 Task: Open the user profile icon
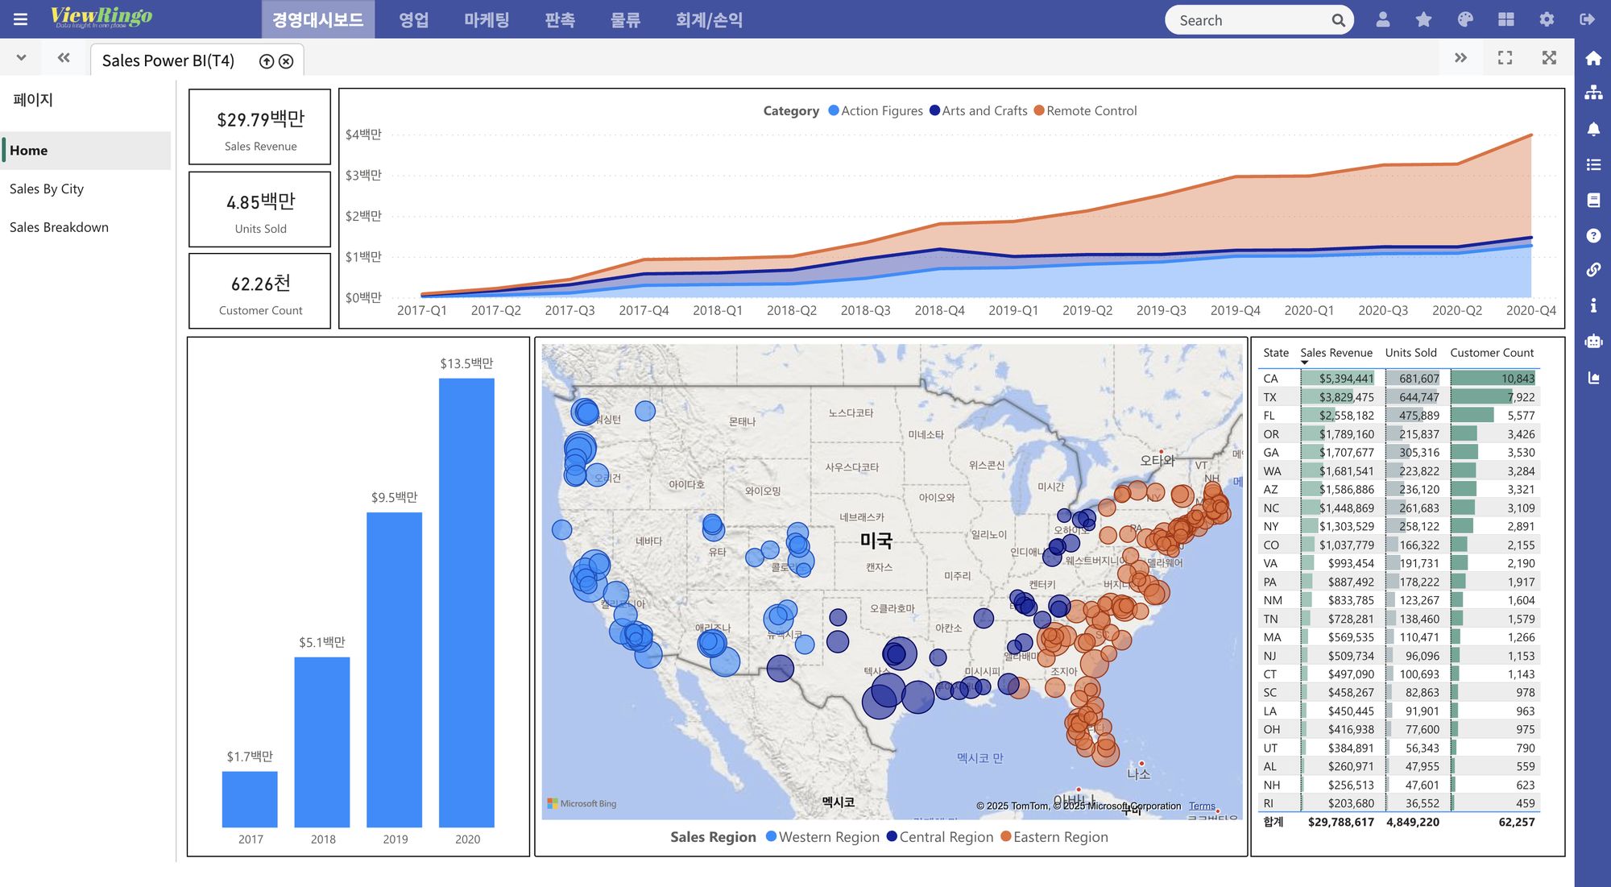point(1383,19)
